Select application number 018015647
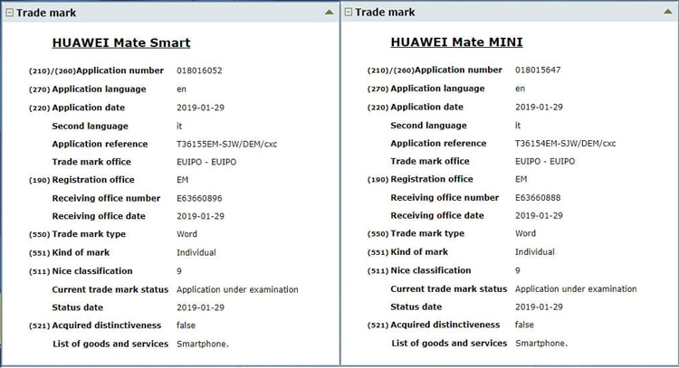 (x=538, y=70)
